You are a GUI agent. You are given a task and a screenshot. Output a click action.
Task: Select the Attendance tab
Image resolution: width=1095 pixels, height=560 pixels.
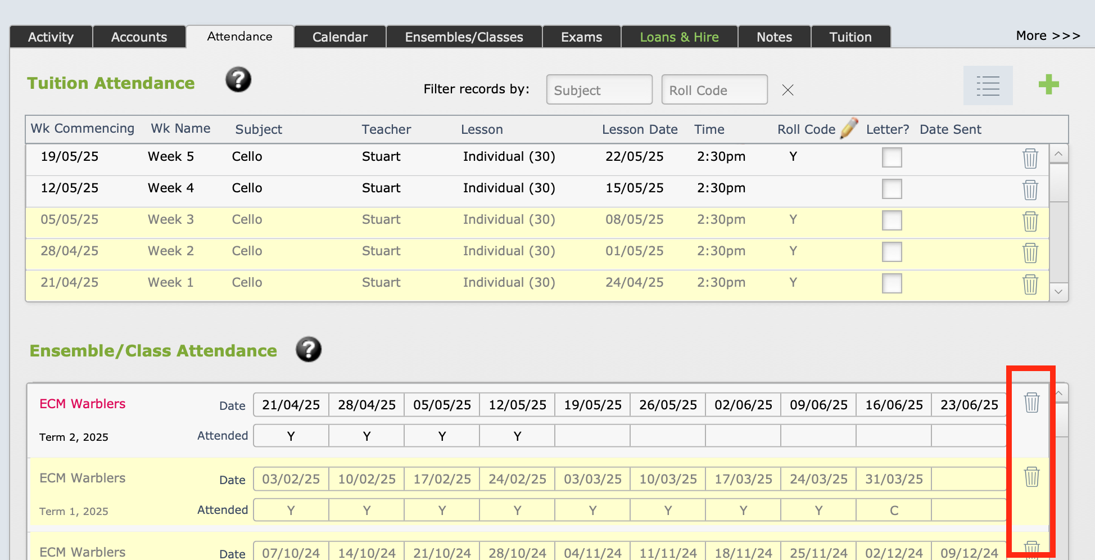click(x=240, y=37)
